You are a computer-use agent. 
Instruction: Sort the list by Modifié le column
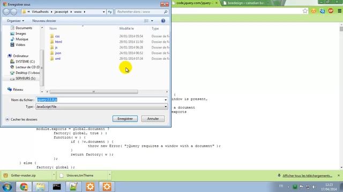(126, 28)
